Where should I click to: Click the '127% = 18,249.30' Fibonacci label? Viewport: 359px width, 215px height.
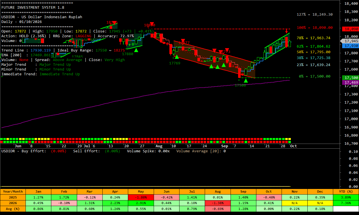click(x=315, y=15)
